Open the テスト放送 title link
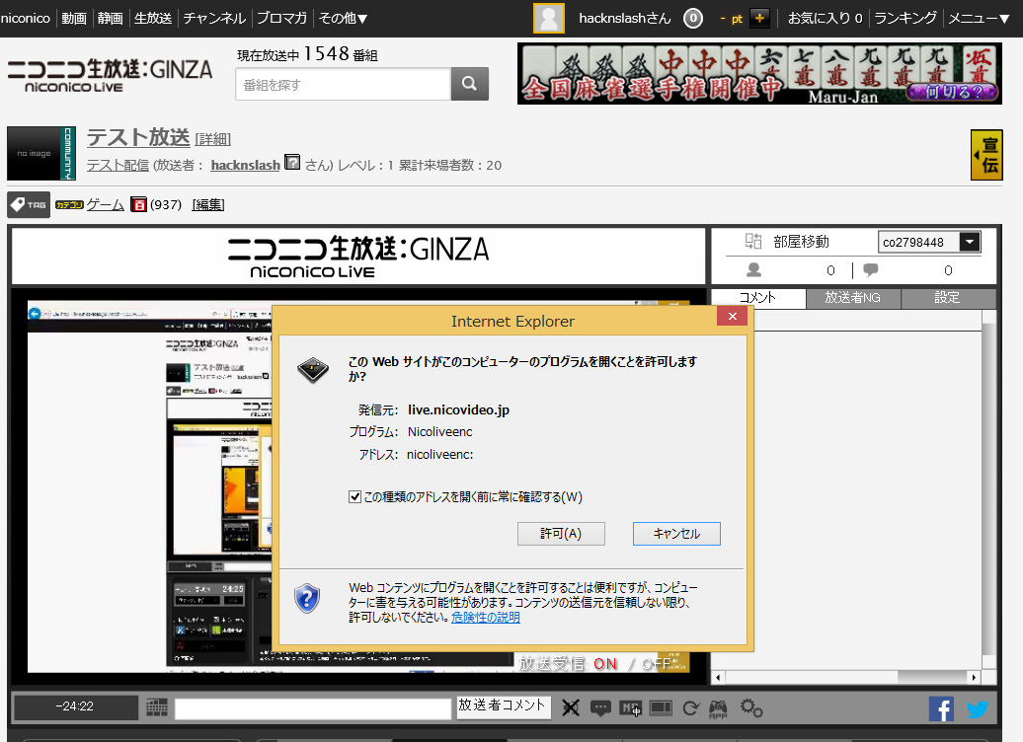Image resolution: width=1023 pixels, height=742 pixels. [x=137, y=137]
